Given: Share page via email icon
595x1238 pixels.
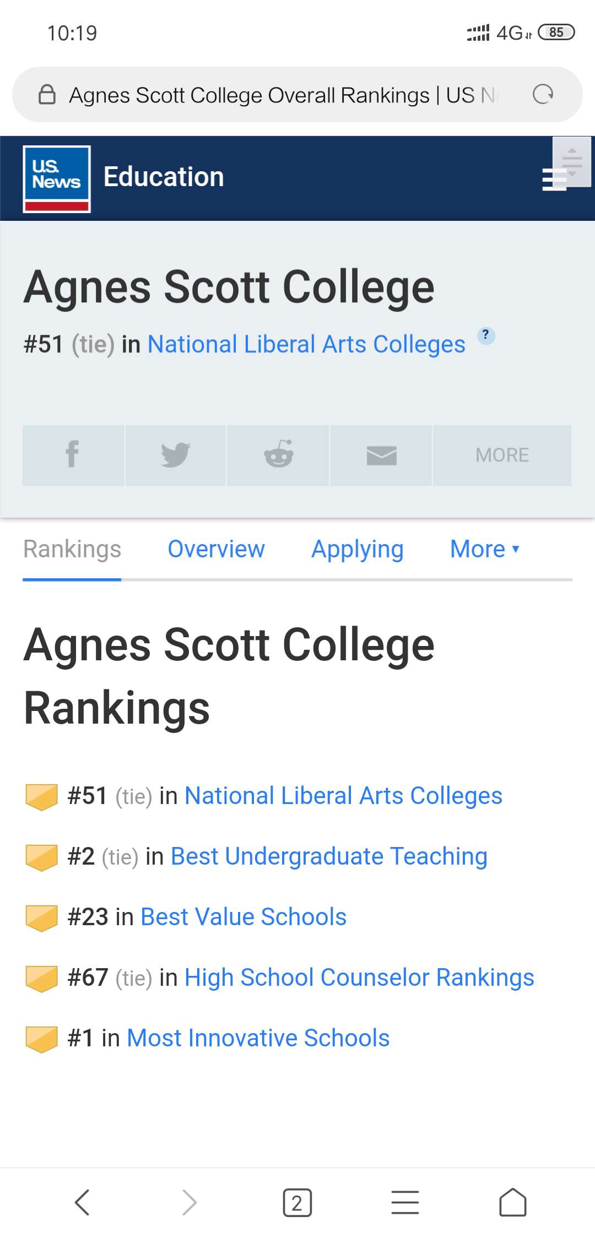Looking at the screenshot, I should [381, 455].
